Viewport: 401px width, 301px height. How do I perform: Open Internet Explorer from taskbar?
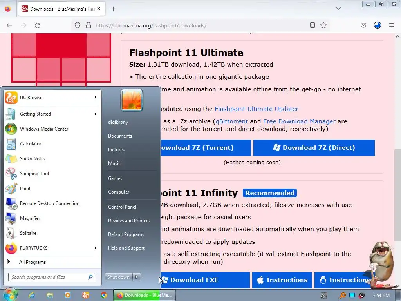click(32, 295)
